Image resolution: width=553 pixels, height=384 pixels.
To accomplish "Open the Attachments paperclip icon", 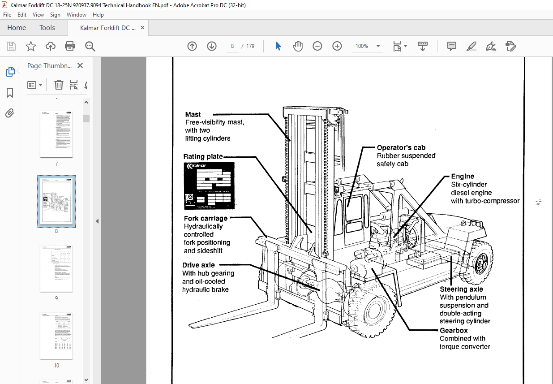I will coord(10,113).
